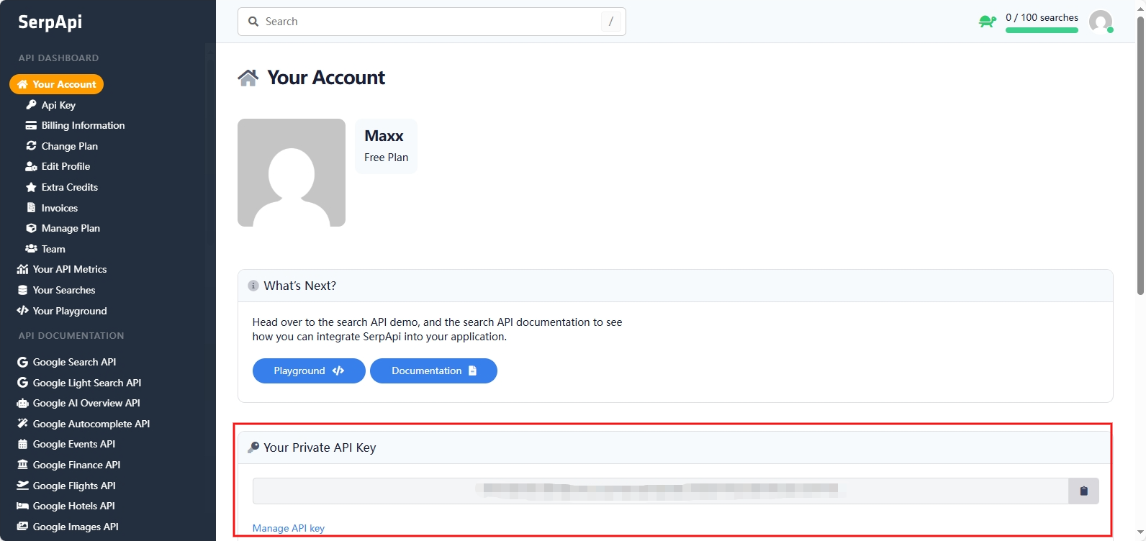
Task: Open Google Flights API docs
Action: (x=73, y=486)
